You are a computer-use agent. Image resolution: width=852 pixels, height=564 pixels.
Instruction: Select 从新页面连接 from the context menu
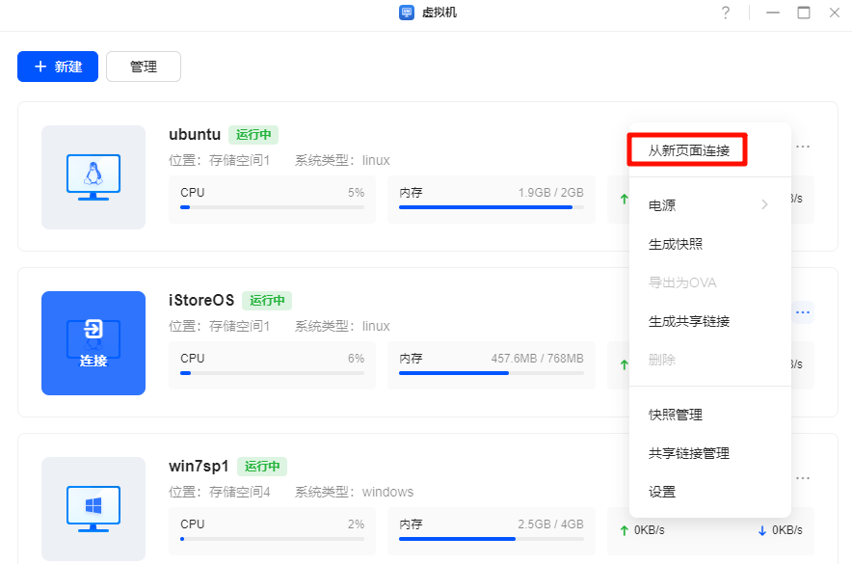(x=688, y=151)
